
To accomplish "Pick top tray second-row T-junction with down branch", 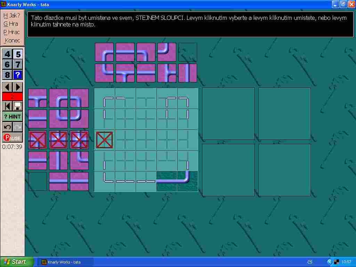I will (x=125, y=73).
